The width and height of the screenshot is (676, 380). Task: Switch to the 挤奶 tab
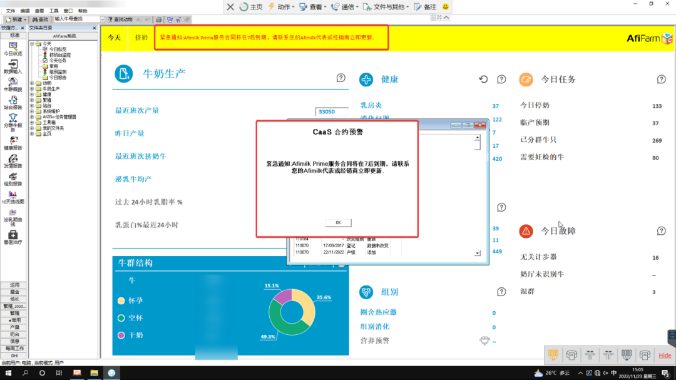141,38
